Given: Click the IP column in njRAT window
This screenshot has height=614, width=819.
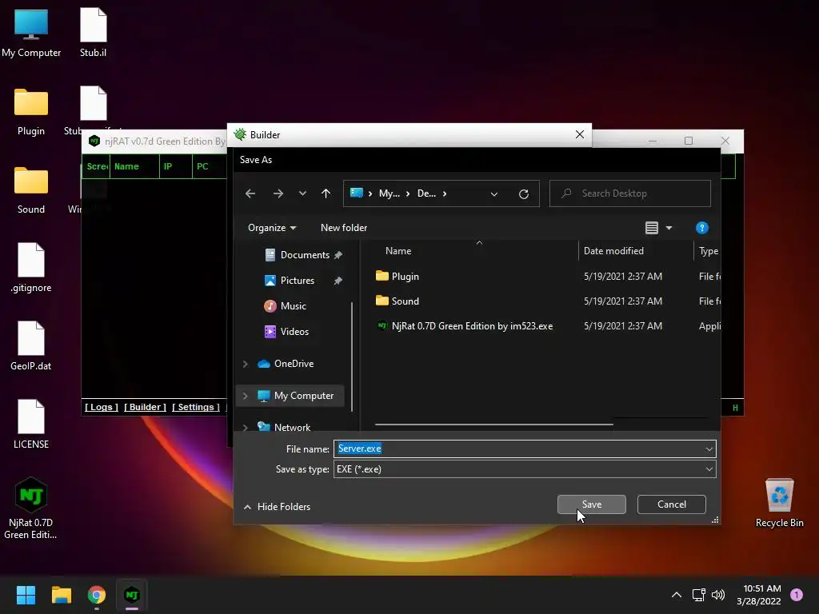Looking at the screenshot, I should coord(175,166).
